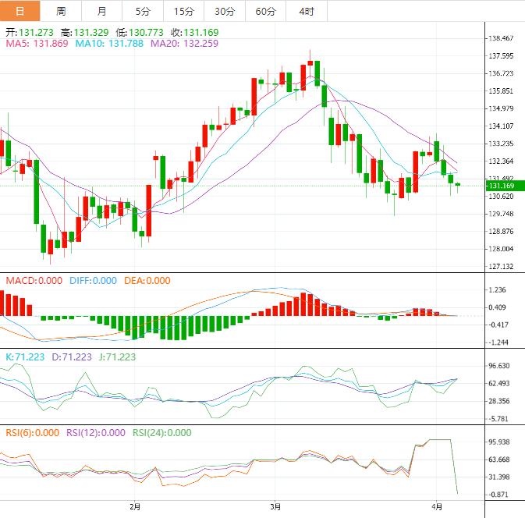525x518 pixels.
Task: Click the 136.723 price axis label
Action: [x=501, y=73]
